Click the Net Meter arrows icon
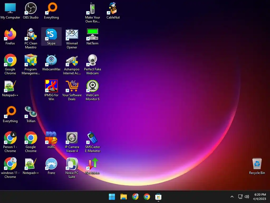Image resolution: width=270 pixels, height=203 pixels. coord(93,163)
